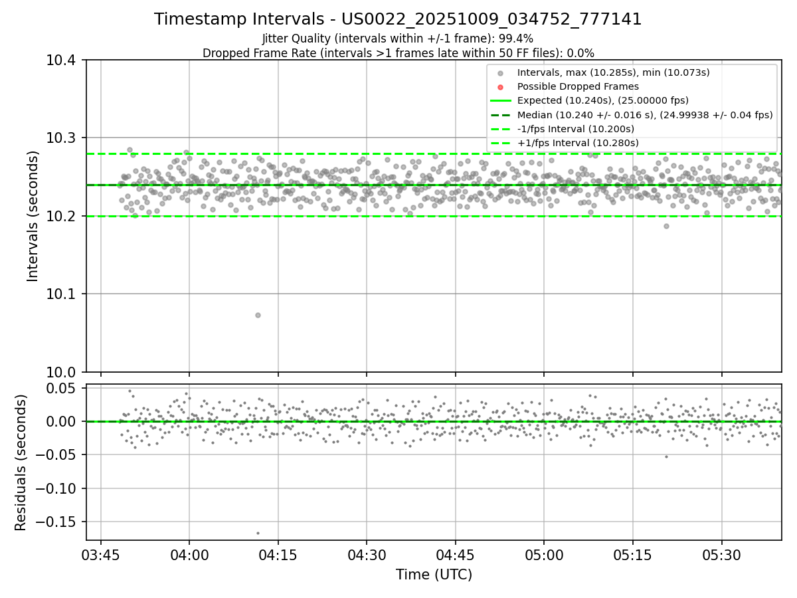Click the plot title 'Timestamp Intervals - US0022_20251009_034752_777141'

[398, 19]
